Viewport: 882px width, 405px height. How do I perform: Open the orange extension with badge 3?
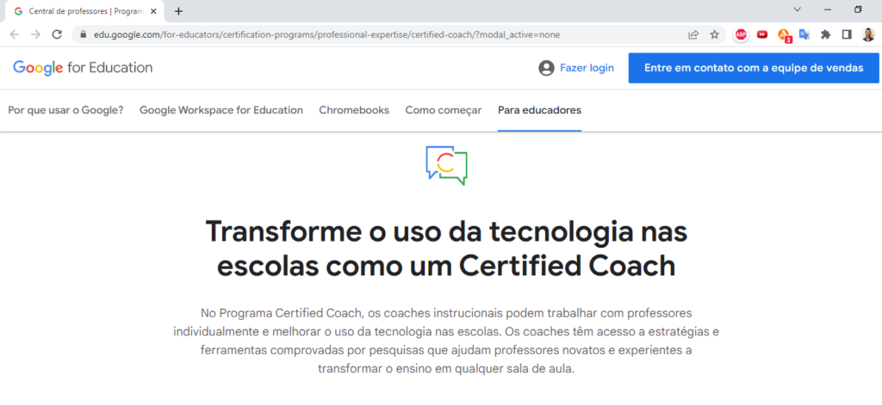784,35
